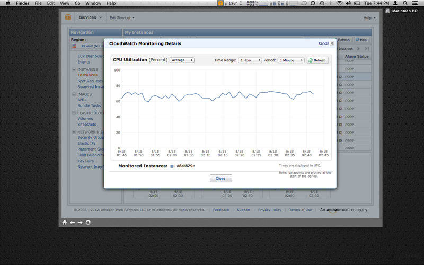Open the Edit menu
Image resolution: width=424 pixels, height=265 pixels.
coord(50,3)
